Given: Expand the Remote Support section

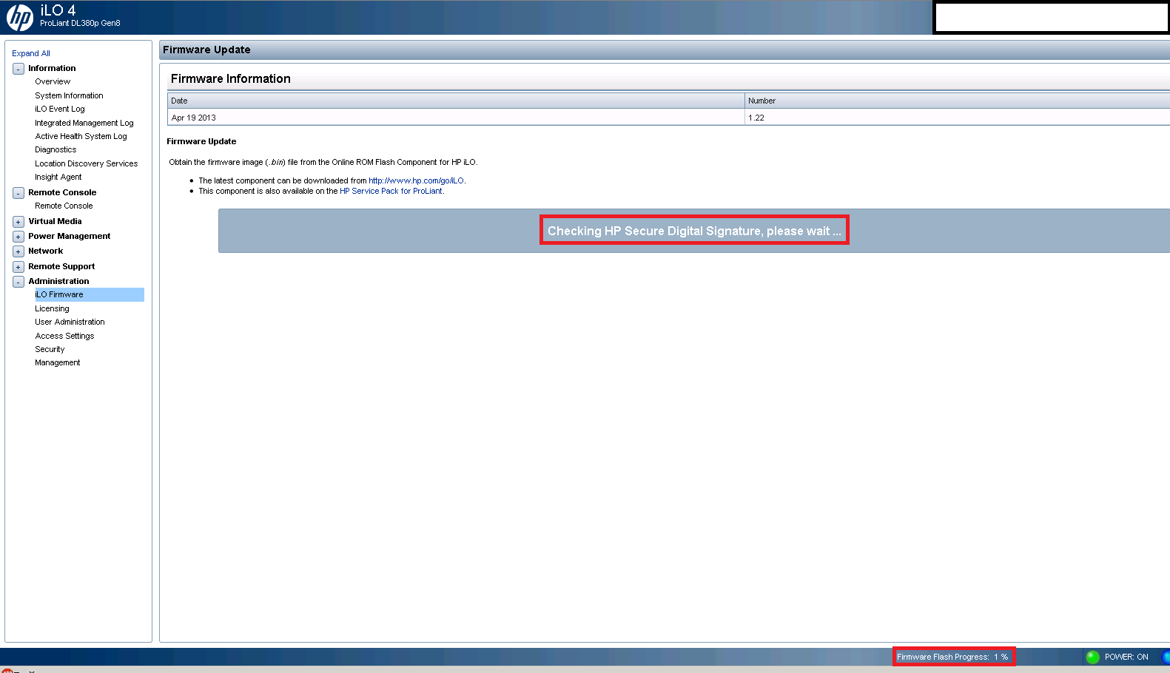Looking at the screenshot, I should point(19,267).
